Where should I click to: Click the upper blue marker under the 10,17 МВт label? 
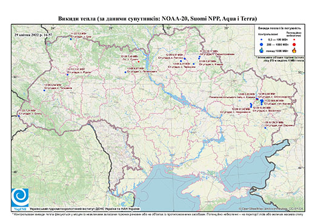click(x=200, y=57)
